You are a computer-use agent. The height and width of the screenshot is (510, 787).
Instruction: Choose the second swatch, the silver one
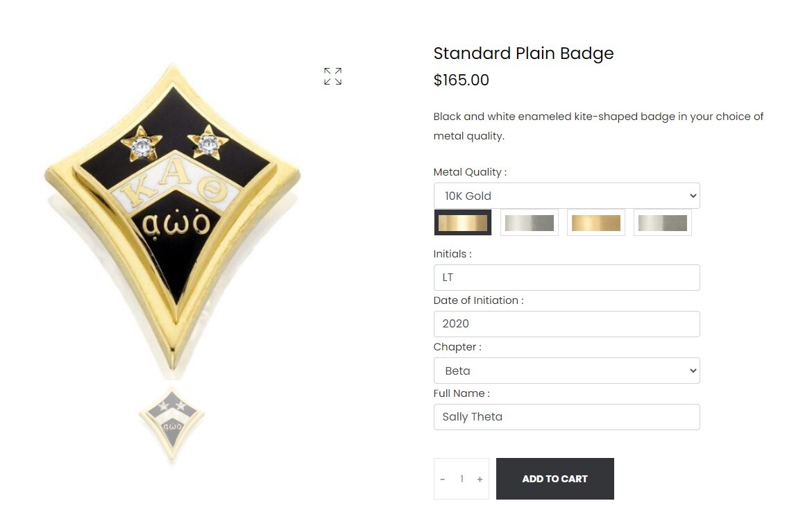pyautogui.click(x=530, y=223)
